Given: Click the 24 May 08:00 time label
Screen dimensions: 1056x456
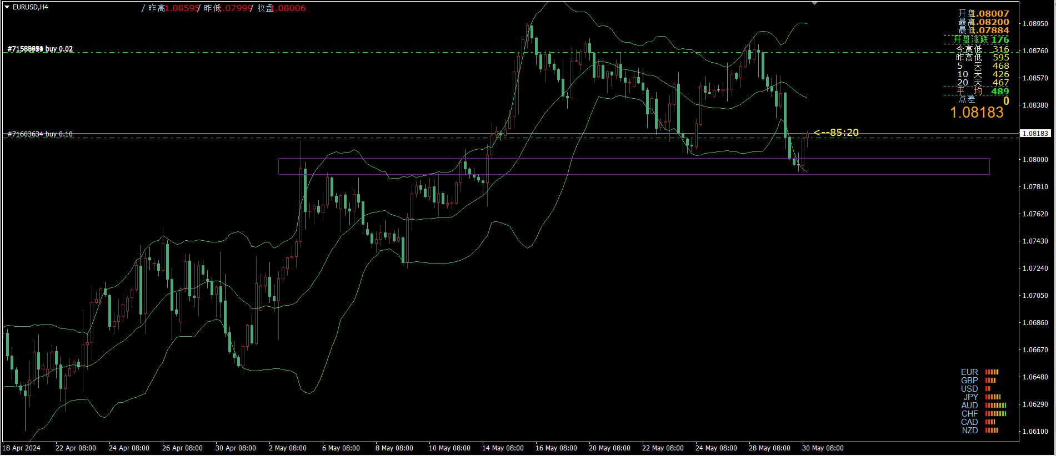Looking at the screenshot, I should (x=716, y=448).
